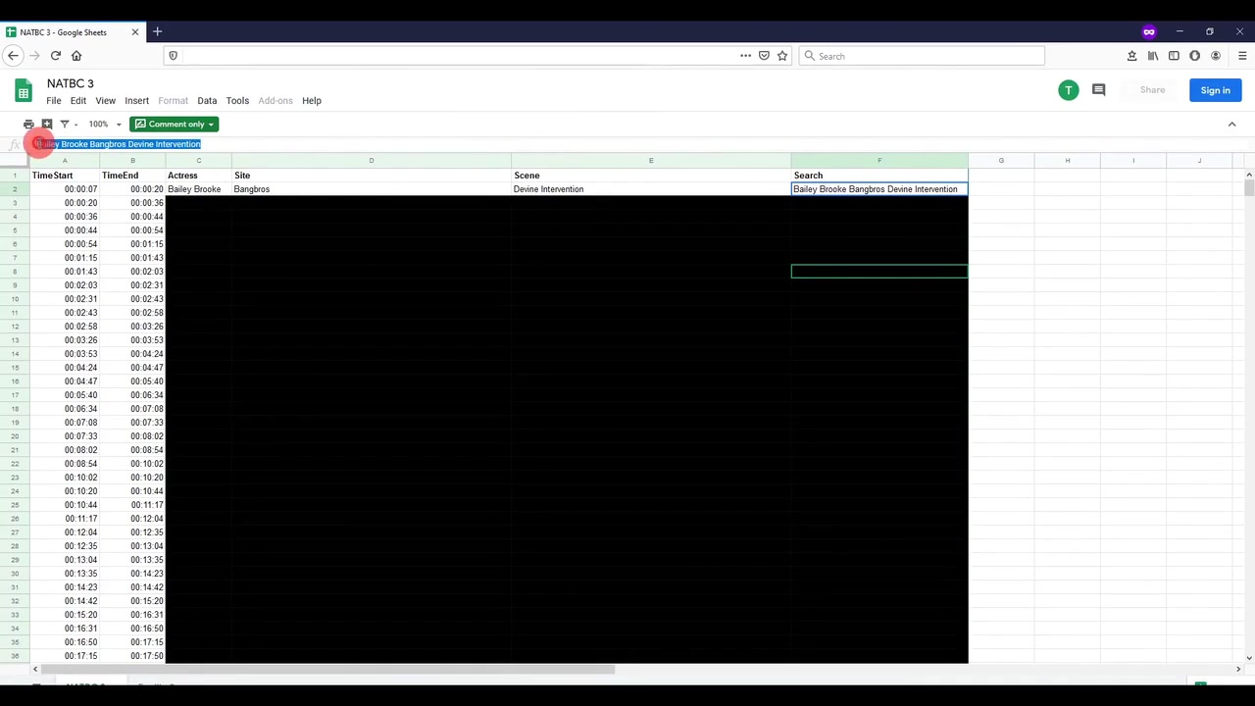Open Firefox library icon
Screen dimensions: 1255x706
pos(1153,56)
